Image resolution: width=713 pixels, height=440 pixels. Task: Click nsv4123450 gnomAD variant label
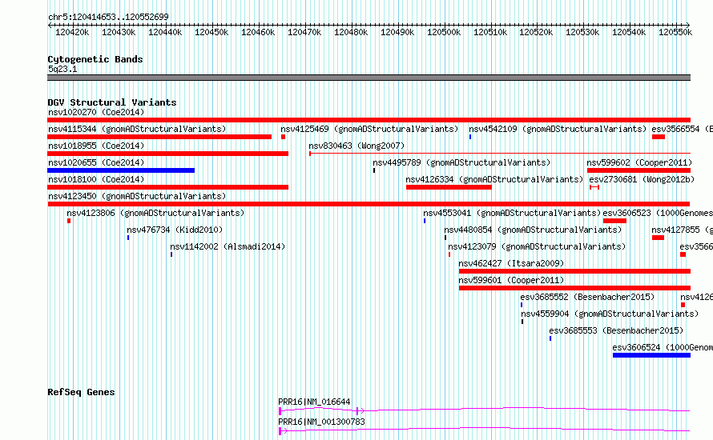point(137,196)
